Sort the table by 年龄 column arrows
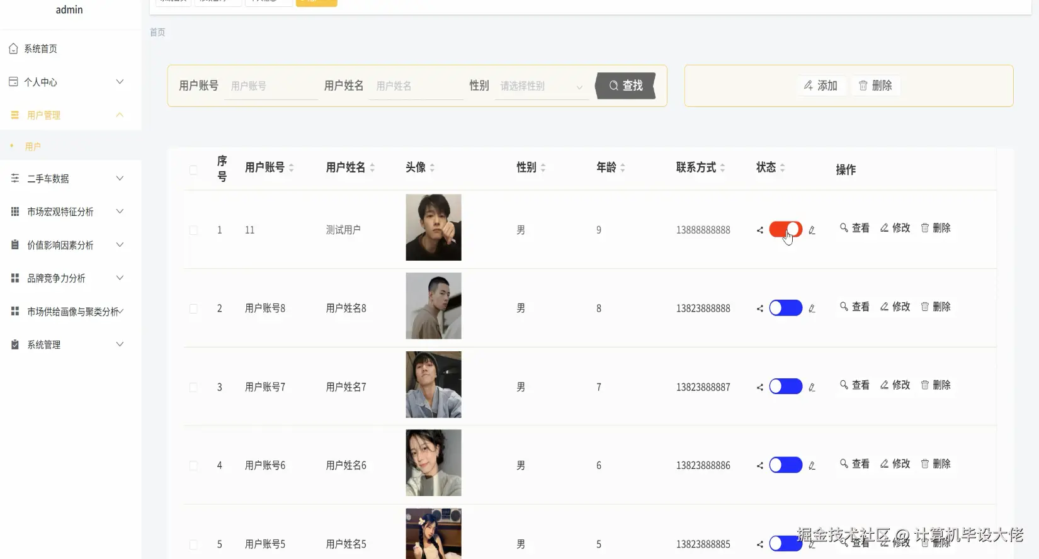 coord(623,168)
